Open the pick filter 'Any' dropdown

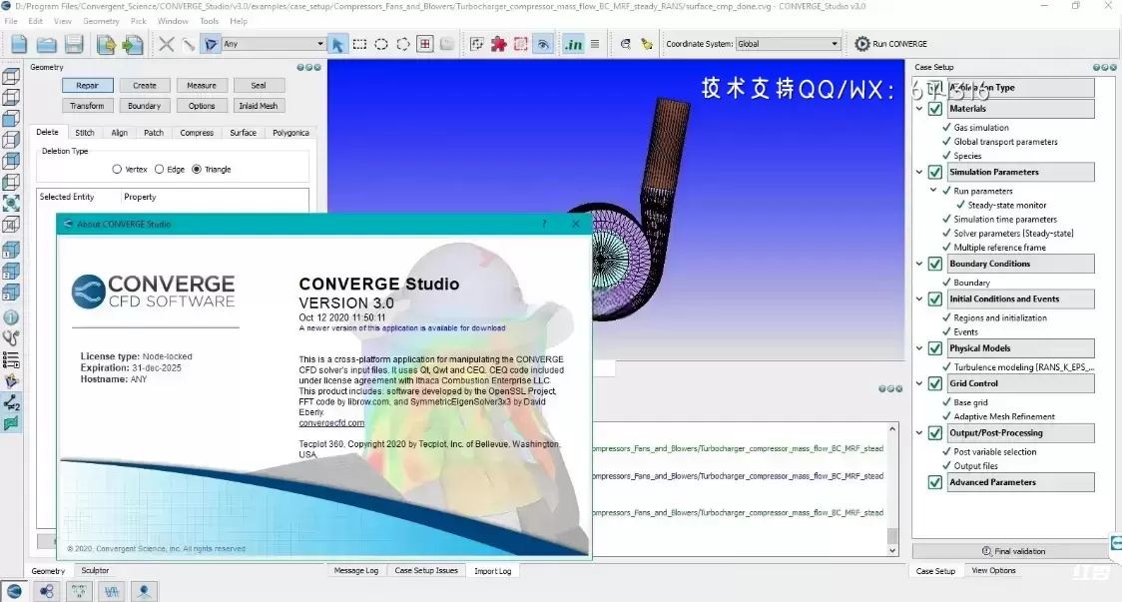[x=274, y=44]
